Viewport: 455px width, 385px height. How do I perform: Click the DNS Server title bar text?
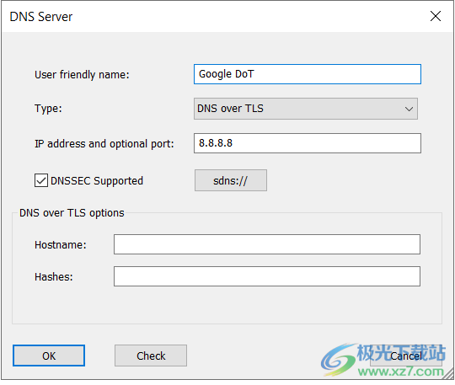(x=41, y=17)
